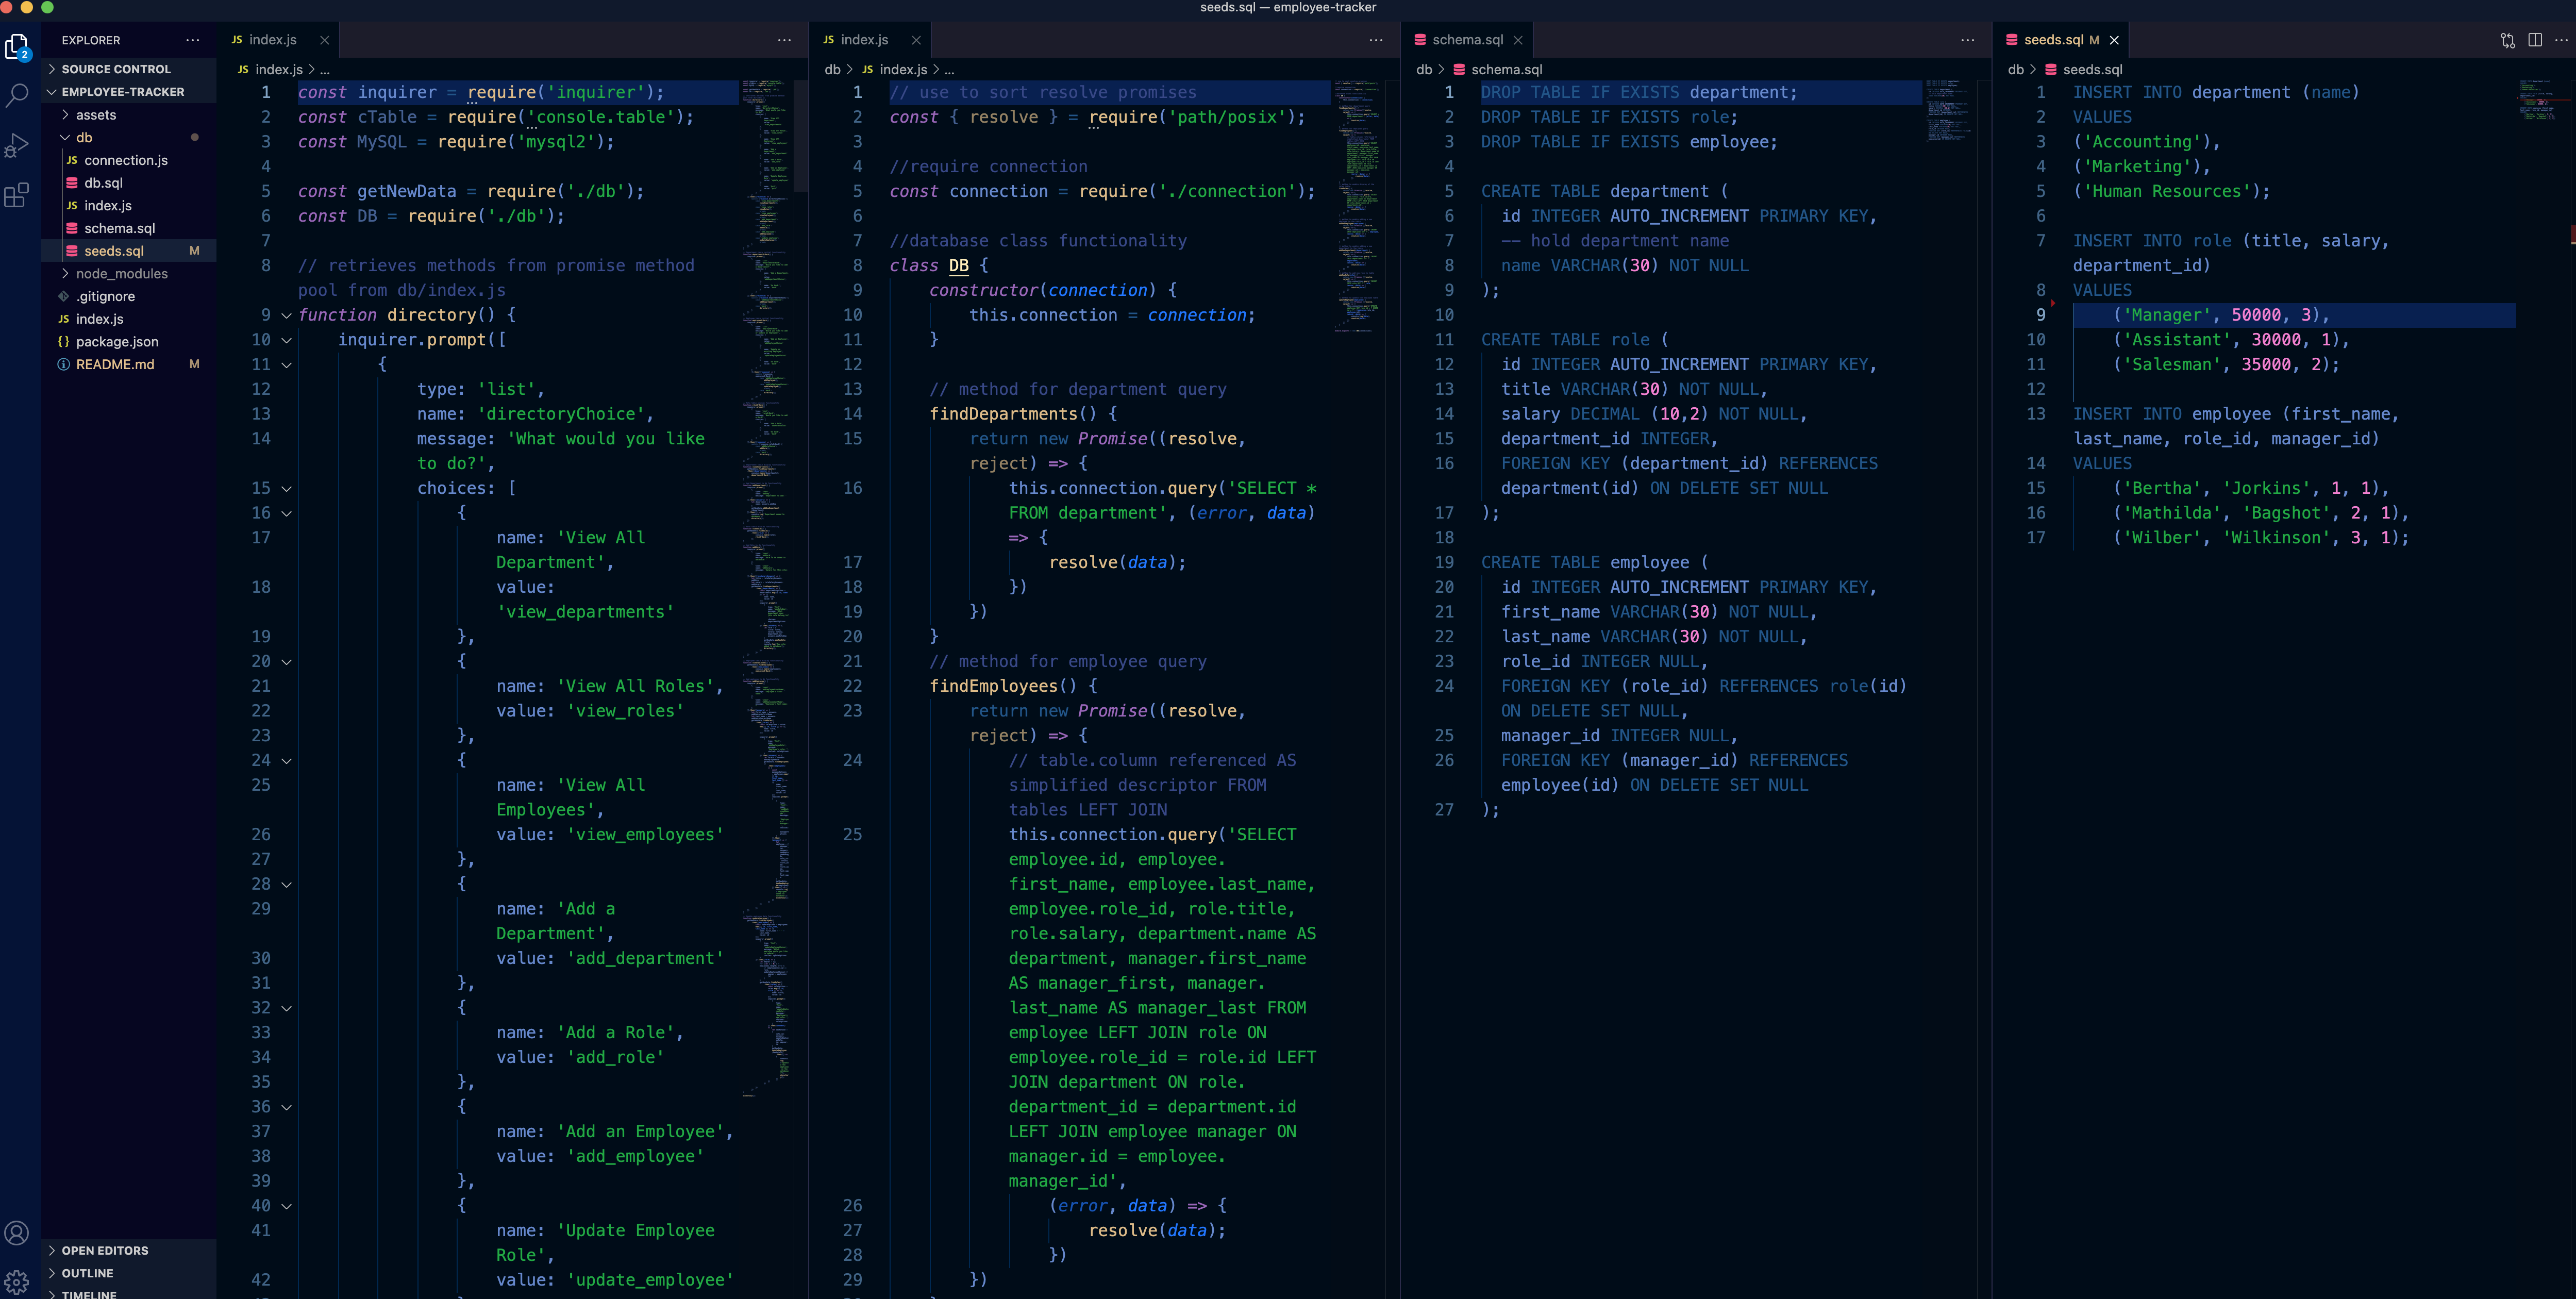Click the Open Changes icon for seeds.sql
Screen dimensions: 2576x1299
[x=2508, y=40]
